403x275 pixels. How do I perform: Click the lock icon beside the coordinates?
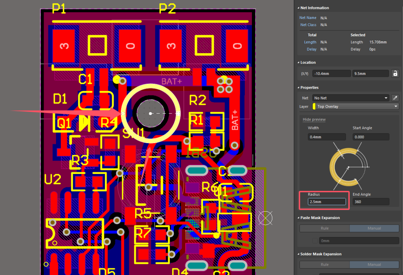[x=395, y=74]
